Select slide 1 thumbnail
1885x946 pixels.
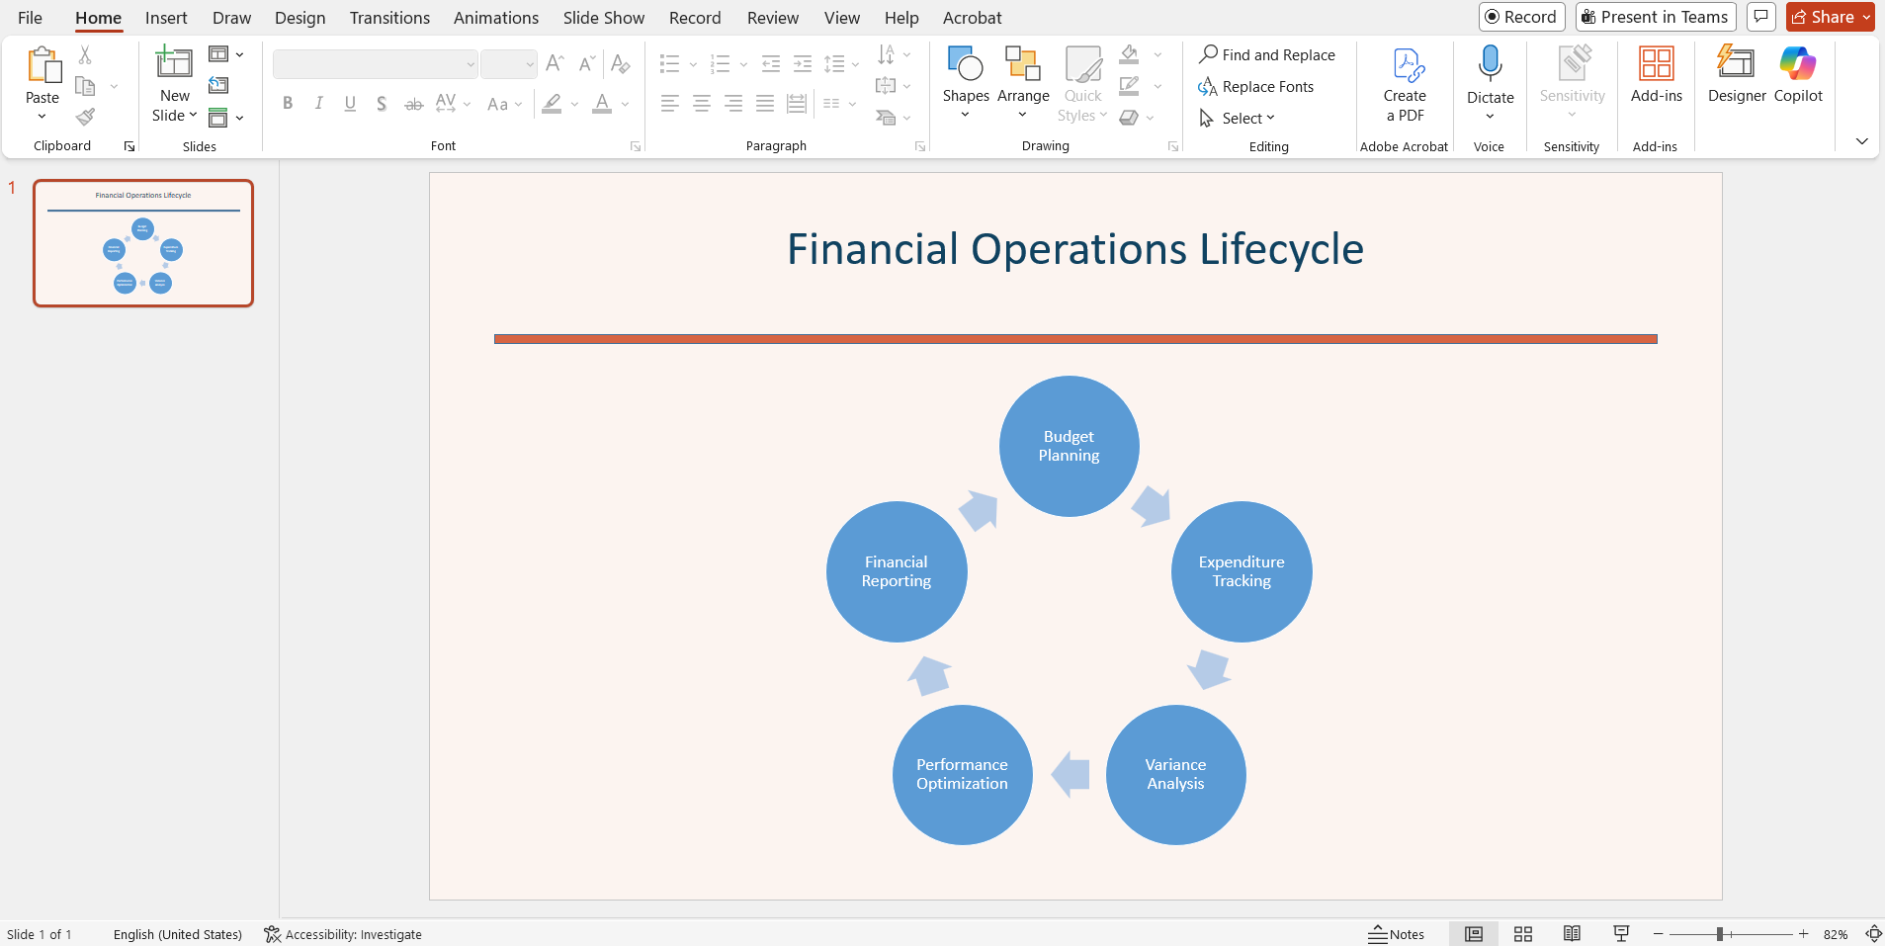tap(143, 243)
